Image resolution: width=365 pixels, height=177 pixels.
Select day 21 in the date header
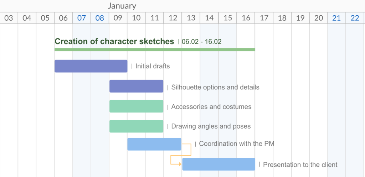pyautogui.click(x=336, y=18)
